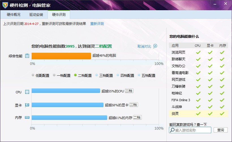The width and height of the screenshot is (232, 142).
Task: Click the 输入游戏名称 search field
Action: 190,130
